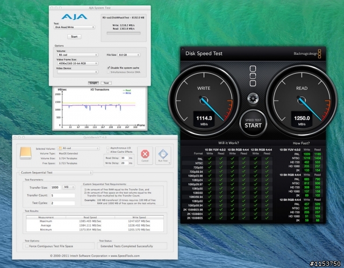
Task: Click the Read Speed column header
Action: [90, 217]
